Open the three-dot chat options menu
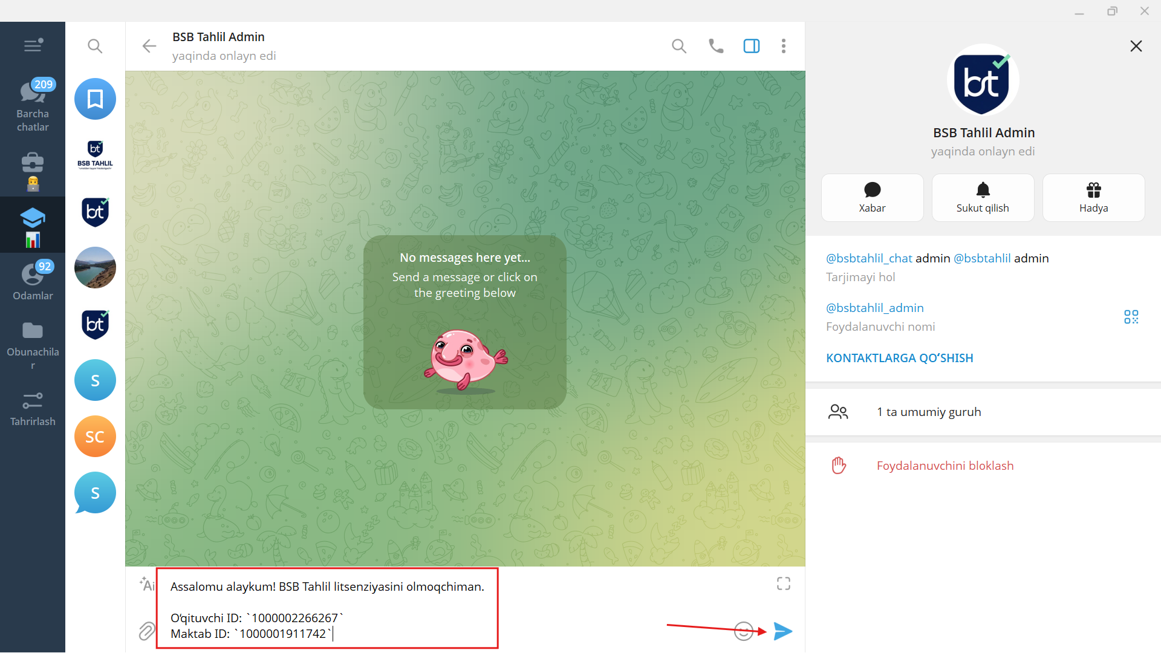 click(784, 46)
